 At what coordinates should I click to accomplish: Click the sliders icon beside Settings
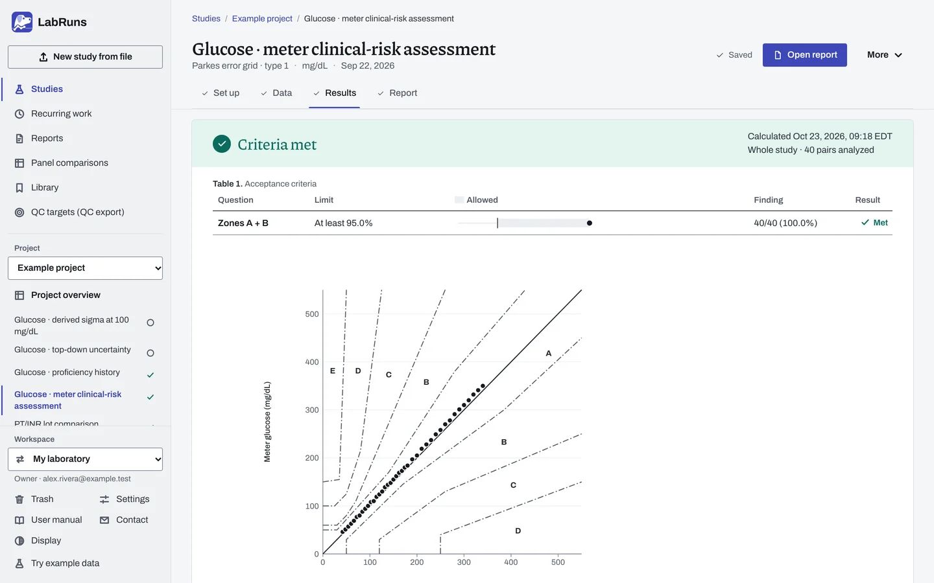pyautogui.click(x=104, y=499)
